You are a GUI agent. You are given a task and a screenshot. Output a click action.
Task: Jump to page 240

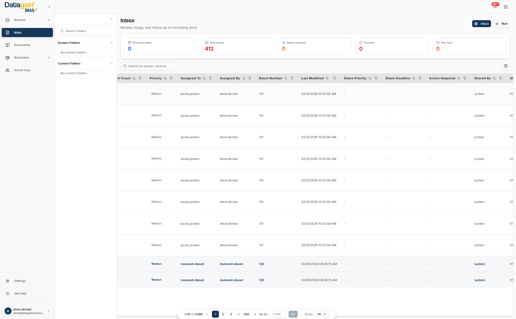tap(246, 314)
